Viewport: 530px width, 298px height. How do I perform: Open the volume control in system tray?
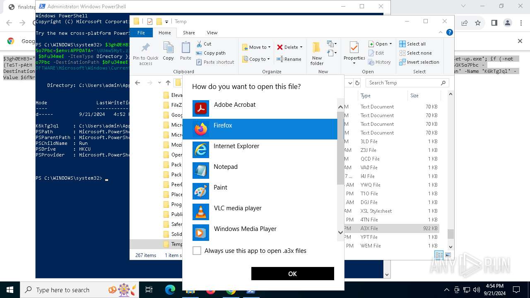click(477, 290)
